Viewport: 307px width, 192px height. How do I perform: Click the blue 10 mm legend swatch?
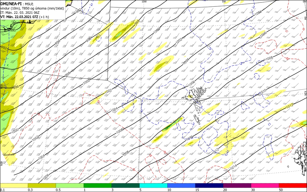181,186
